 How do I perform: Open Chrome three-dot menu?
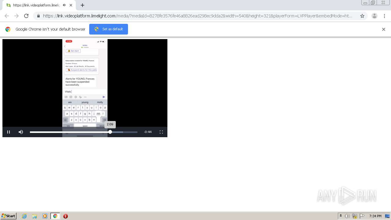tap(384, 16)
